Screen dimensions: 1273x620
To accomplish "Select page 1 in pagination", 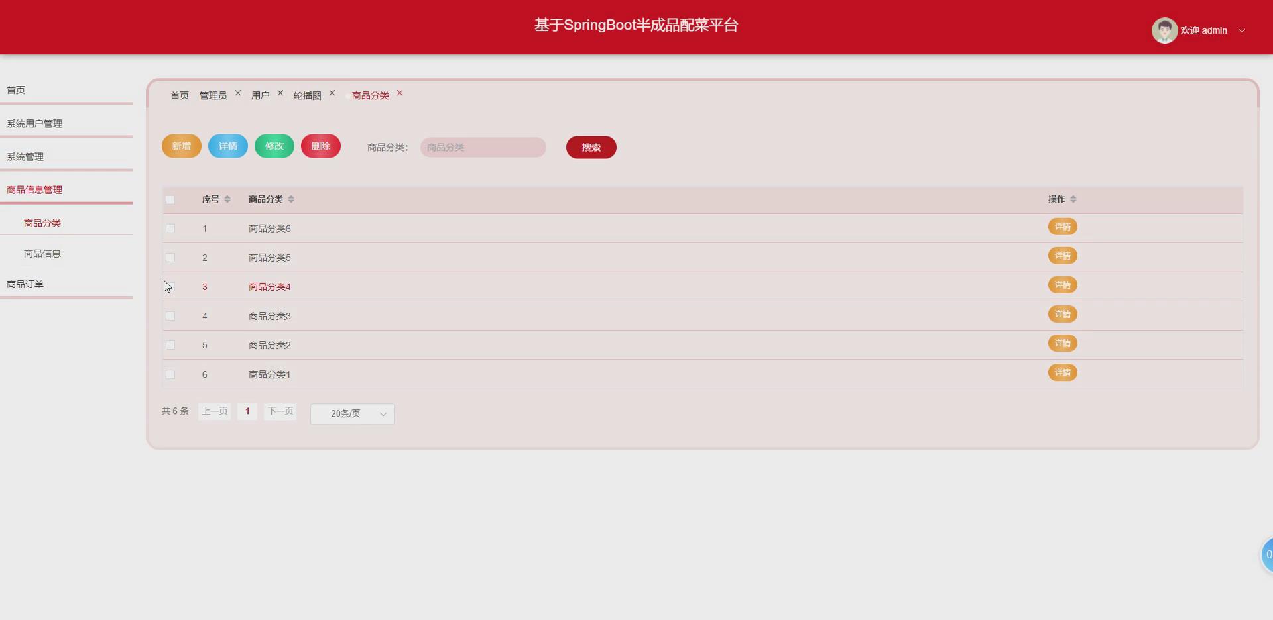I will coord(247,411).
